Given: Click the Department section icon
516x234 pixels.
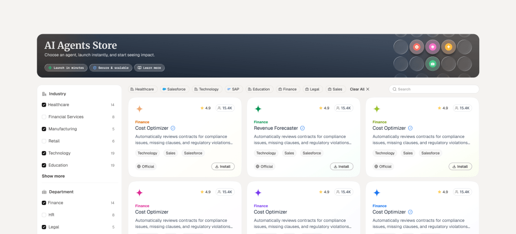Looking at the screenshot, I should [44, 192].
